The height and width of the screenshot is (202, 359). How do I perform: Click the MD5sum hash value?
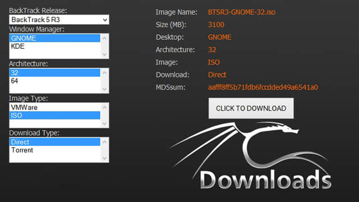(x=263, y=88)
